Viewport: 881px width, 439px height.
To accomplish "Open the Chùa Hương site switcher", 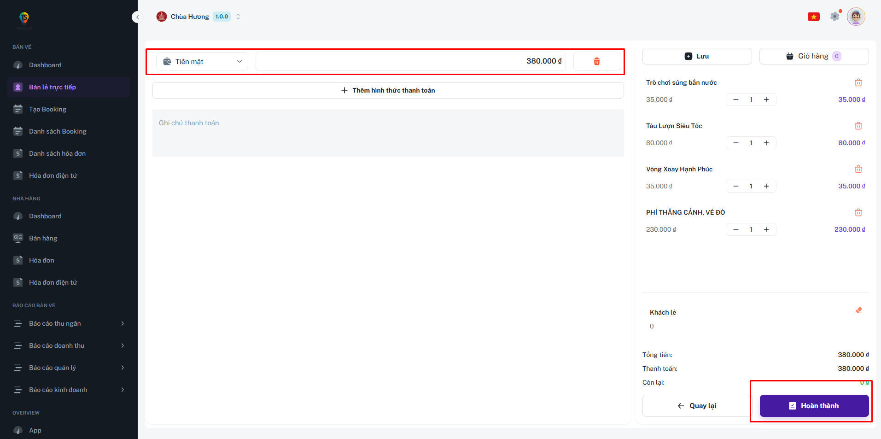I will point(199,17).
